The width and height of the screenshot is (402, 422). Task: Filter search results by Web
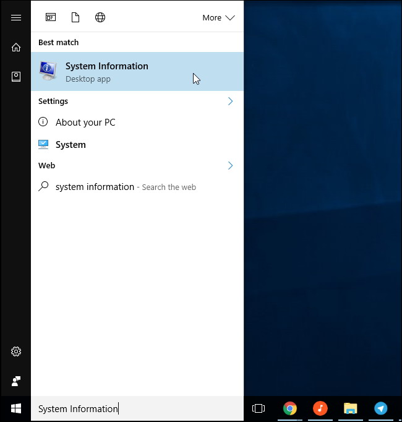click(x=100, y=17)
